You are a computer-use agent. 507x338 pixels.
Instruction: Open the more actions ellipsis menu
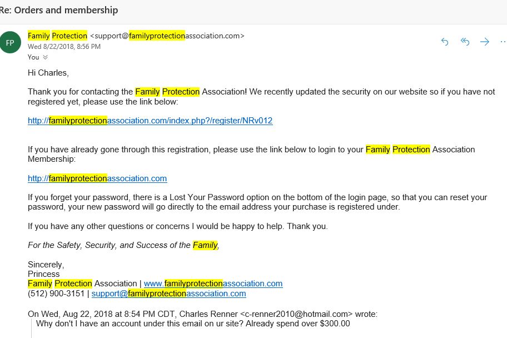(503, 42)
